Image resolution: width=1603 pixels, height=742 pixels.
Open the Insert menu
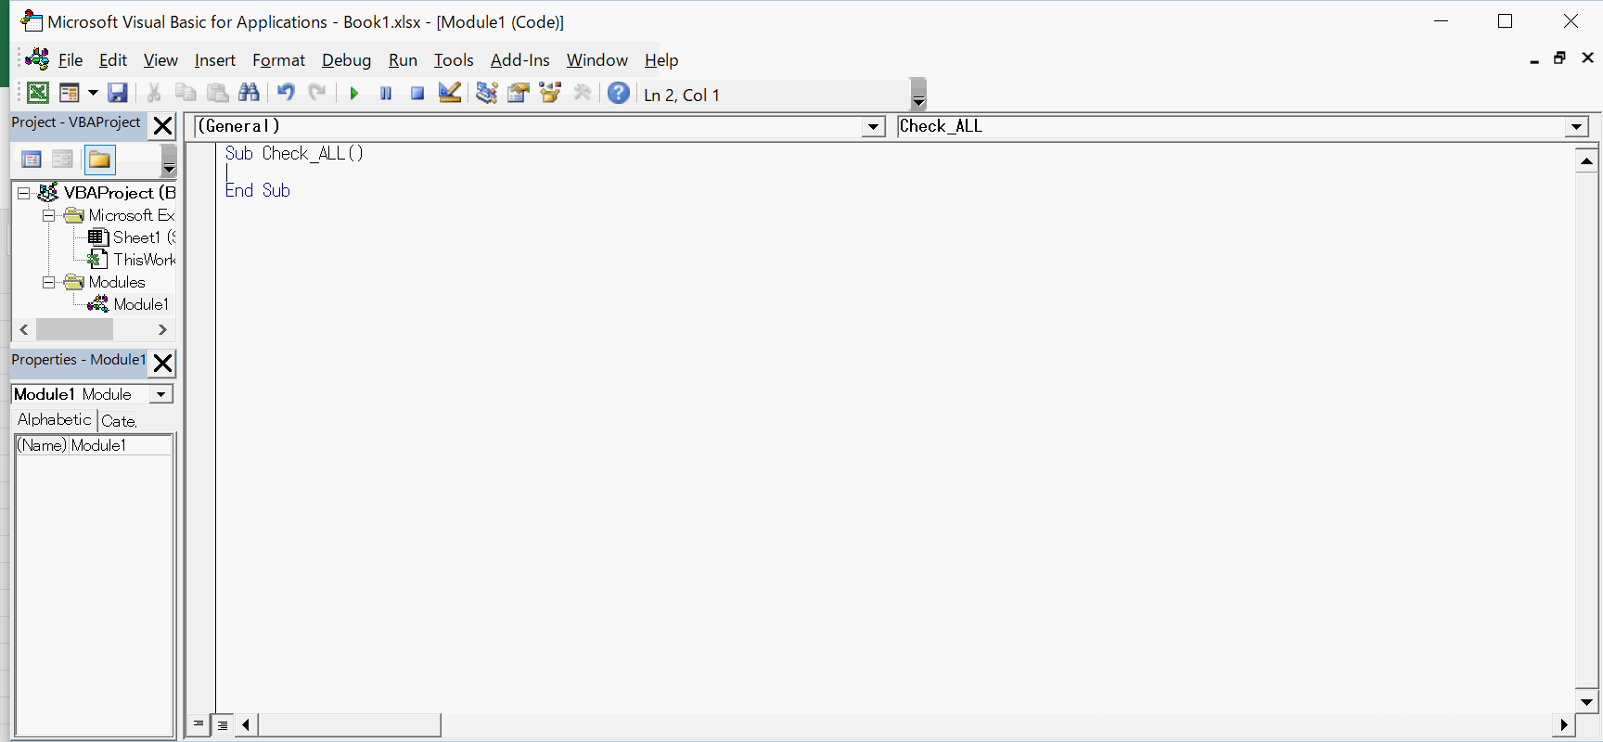coord(215,60)
